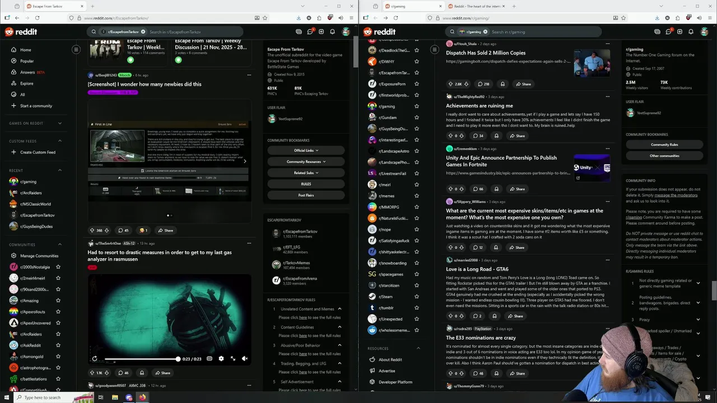
Task: Collapse the Recent section
Action: (60, 170)
